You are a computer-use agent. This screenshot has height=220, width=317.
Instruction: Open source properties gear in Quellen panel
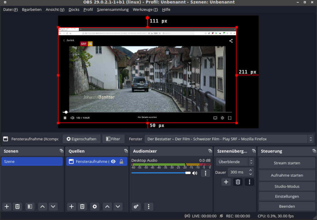click(95, 206)
